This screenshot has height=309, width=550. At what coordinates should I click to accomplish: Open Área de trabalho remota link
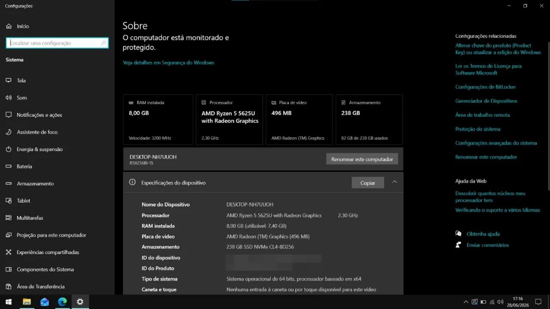tap(483, 115)
